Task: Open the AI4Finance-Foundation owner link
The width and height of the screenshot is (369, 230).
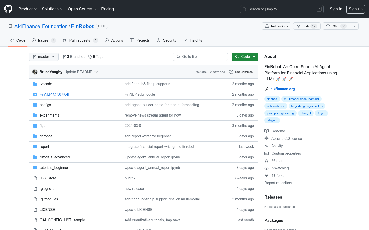Action: click(41, 26)
